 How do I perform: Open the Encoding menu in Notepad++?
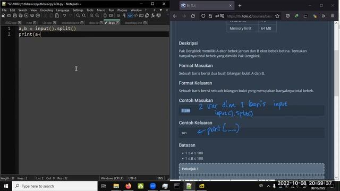tap(46, 10)
